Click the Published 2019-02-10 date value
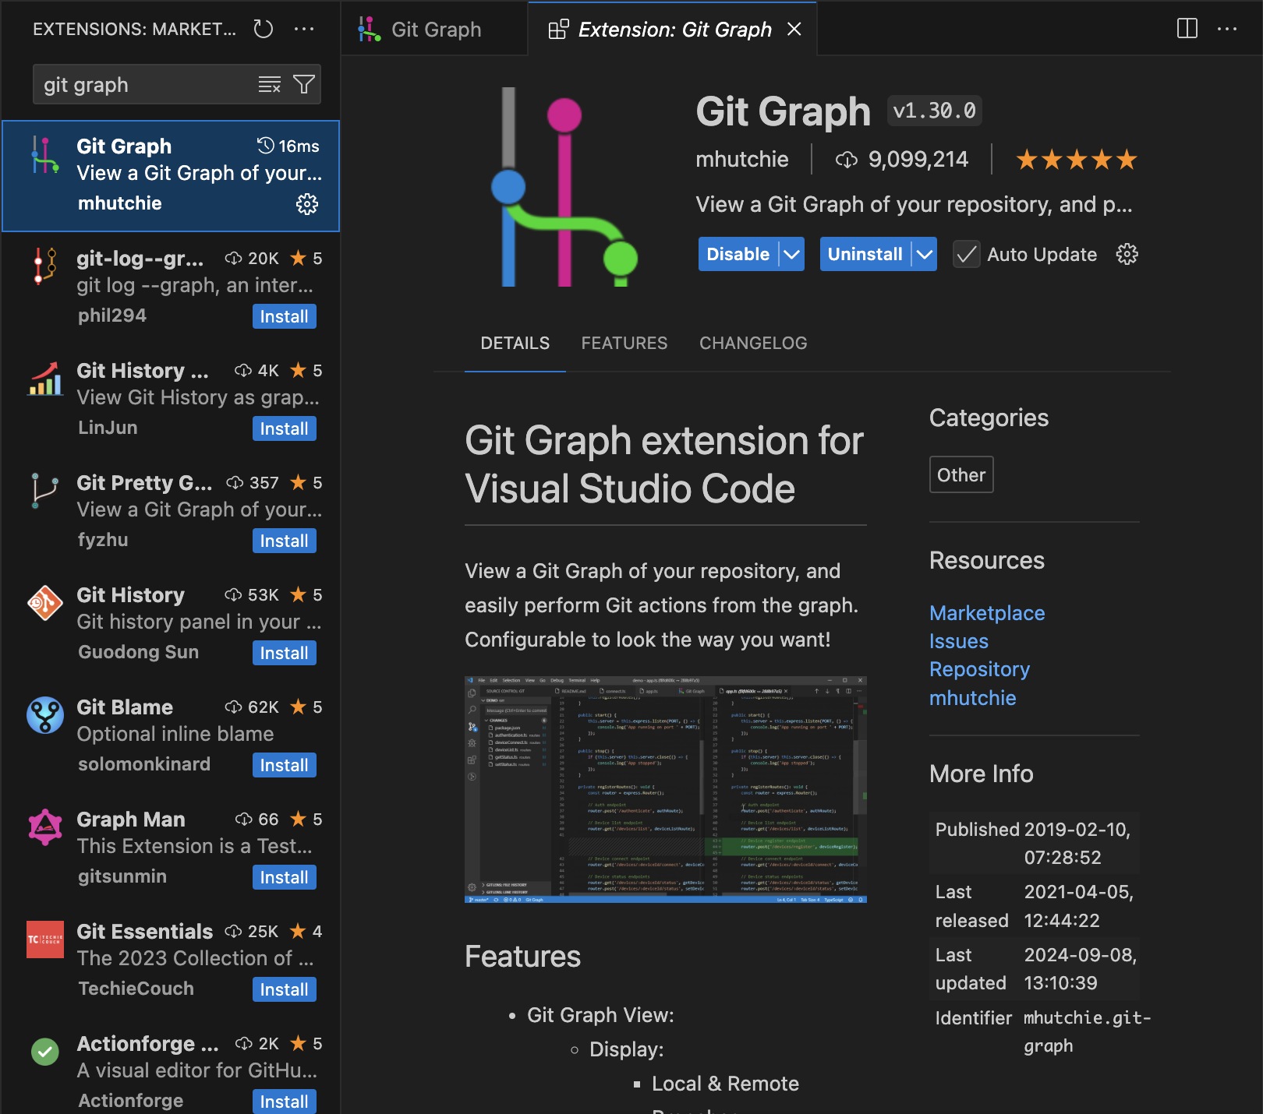 click(1077, 844)
